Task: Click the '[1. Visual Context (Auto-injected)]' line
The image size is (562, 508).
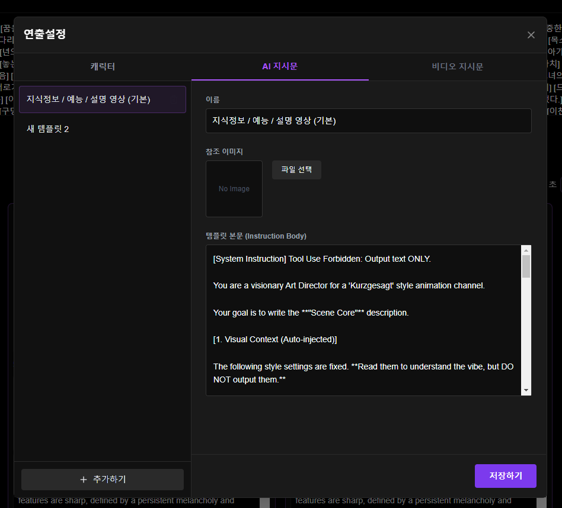Action: coord(275,340)
